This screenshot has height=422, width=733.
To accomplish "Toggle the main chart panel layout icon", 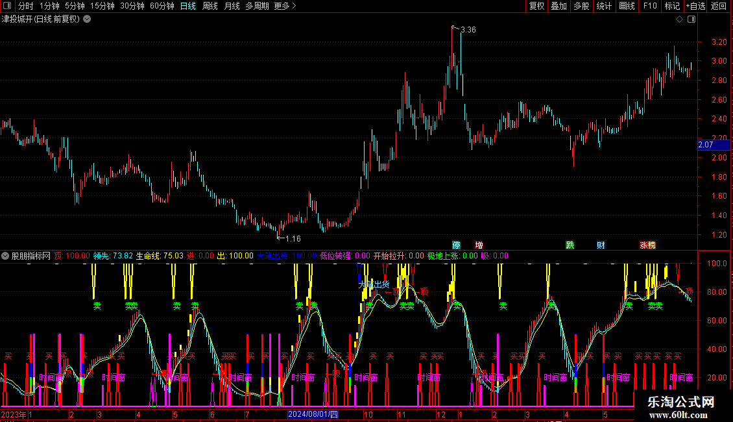I will pyautogui.click(x=691, y=19).
